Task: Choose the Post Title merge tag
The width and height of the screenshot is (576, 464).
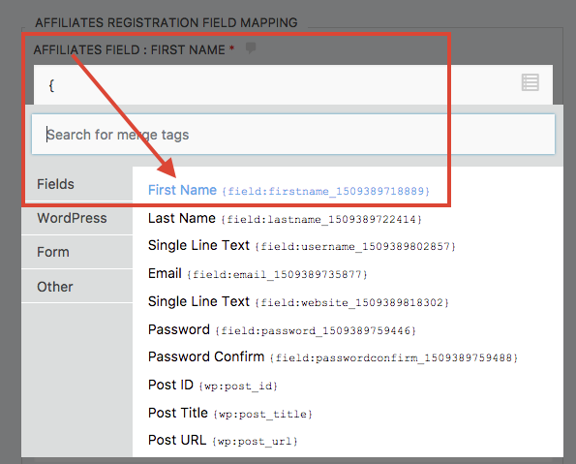Action: click(x=230, y=414)
